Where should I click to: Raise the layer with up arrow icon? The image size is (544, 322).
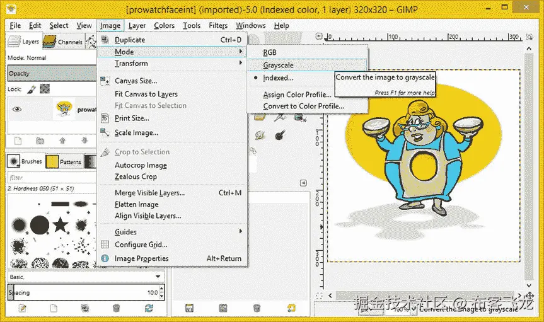click(x=62, y=141)
